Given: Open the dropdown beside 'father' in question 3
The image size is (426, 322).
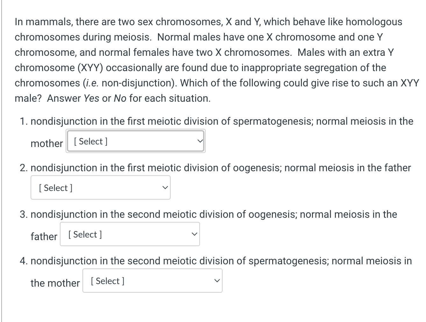Looking at the screenshot, I should [130, 234].
